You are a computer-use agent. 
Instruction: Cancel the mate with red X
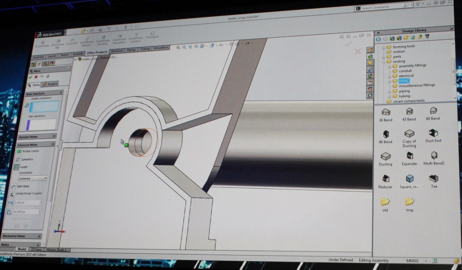point(36,77)
